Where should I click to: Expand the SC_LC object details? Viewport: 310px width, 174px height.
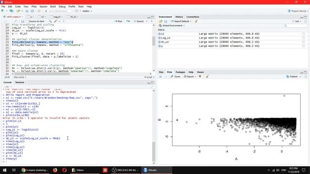pos(159,42)
